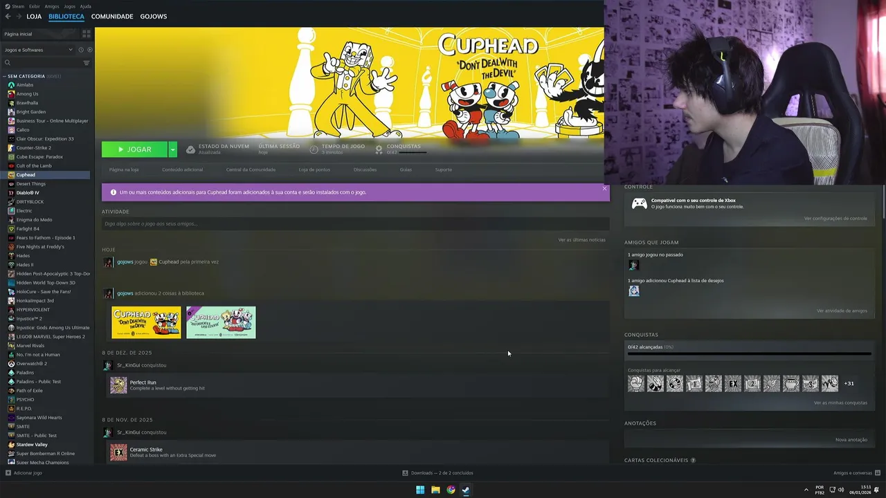Open File Explorer from the taskbar

pyautogui.click(x=435, y=490)
